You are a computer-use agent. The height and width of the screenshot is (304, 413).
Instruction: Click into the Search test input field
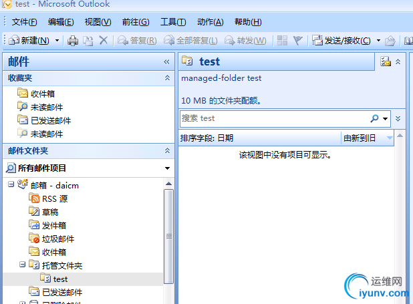[274, 118]
